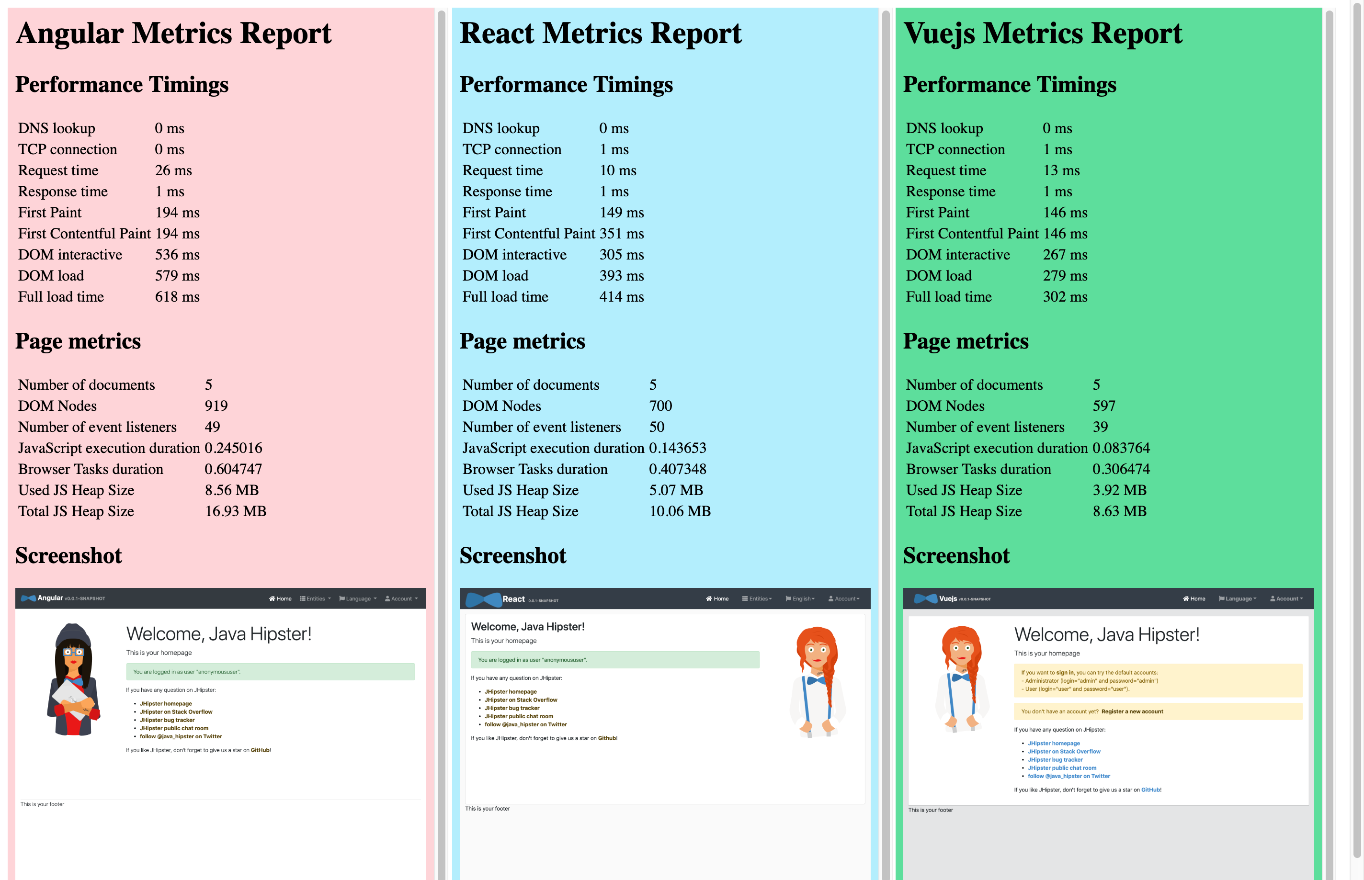Image resolution: width=1364 pixels, height=880 pixels.
Task: Click the Vuejs bow-tie logo icon
Action: pos(925,599)
